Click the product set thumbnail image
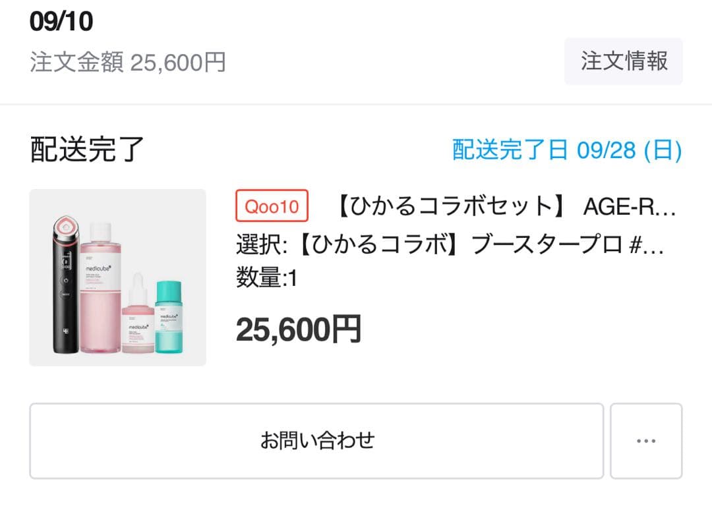Screen dimensions: 712x508 117,277
